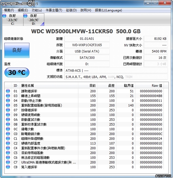Click the status icon for ID 01
The width and height of the screenshot is (173, 178).
8,91
